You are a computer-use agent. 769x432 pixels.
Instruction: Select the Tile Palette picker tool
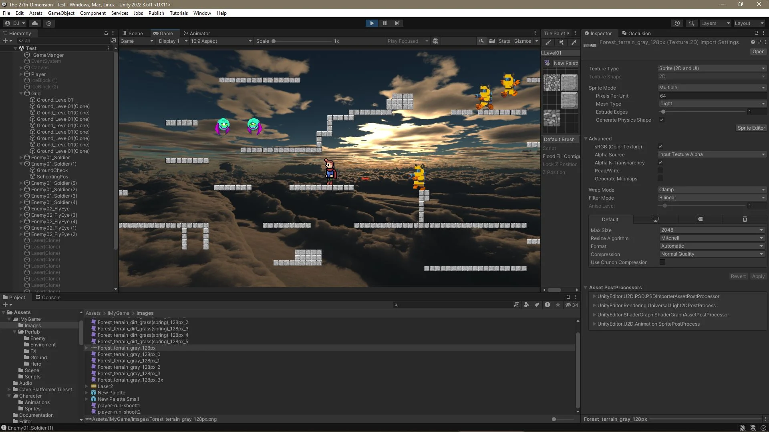(x=574, y=42)
